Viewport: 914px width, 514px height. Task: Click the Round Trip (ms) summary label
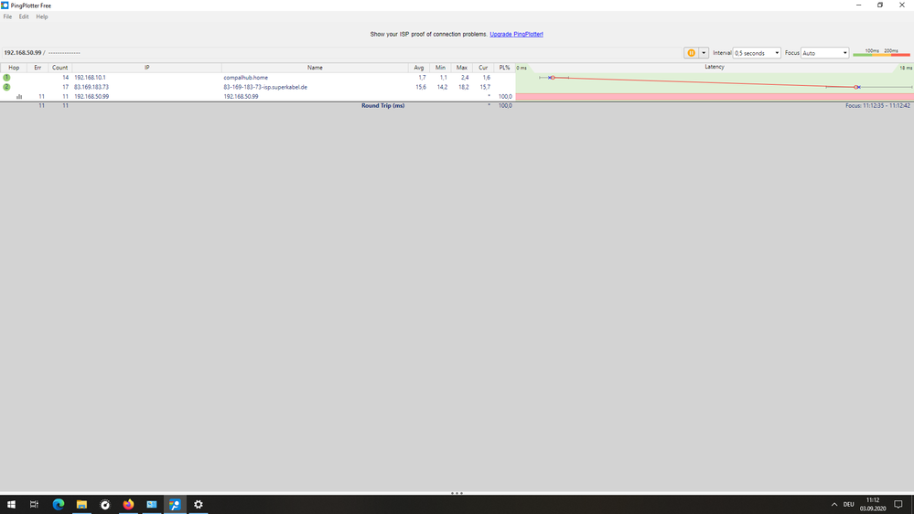(383, 105)
